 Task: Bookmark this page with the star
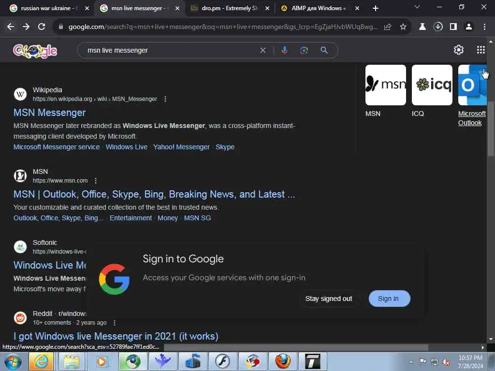[x=403, y=27]
